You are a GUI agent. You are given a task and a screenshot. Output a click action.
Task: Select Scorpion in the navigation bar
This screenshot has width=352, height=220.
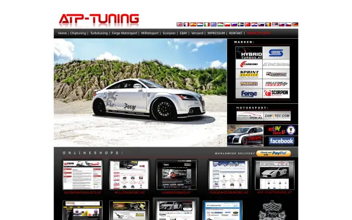pos(169,33)
